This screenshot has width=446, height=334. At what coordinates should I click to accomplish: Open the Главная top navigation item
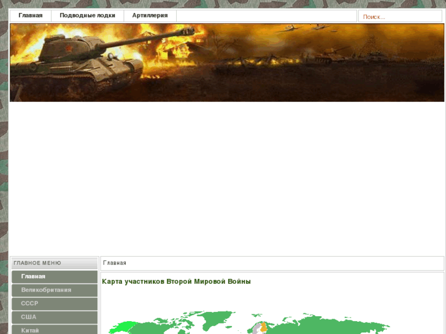31,16
